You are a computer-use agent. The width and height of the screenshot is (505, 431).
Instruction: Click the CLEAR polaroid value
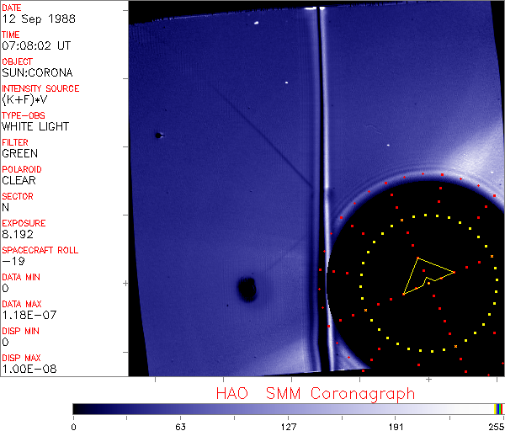click(x=19, y=180)
